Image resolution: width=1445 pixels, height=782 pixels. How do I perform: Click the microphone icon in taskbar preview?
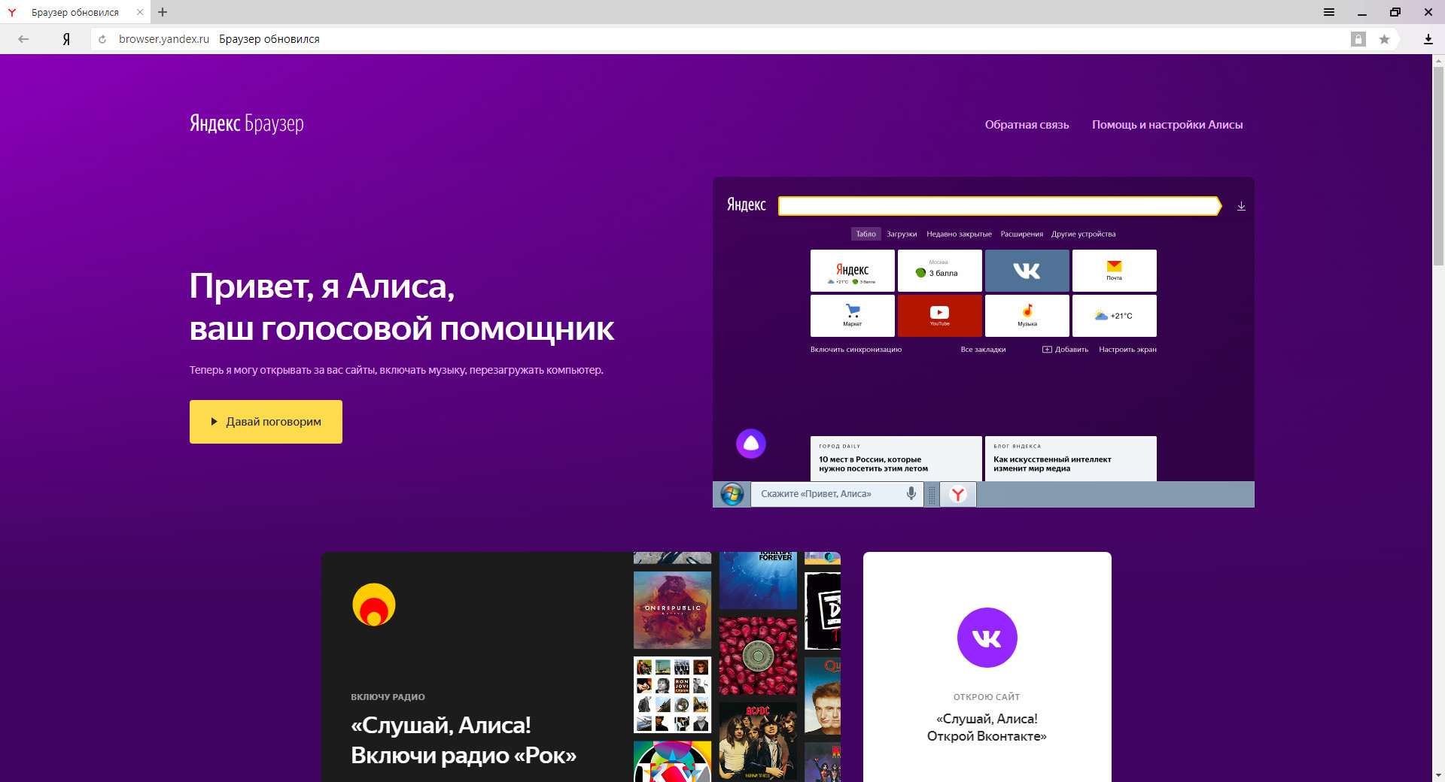point(911,493)
